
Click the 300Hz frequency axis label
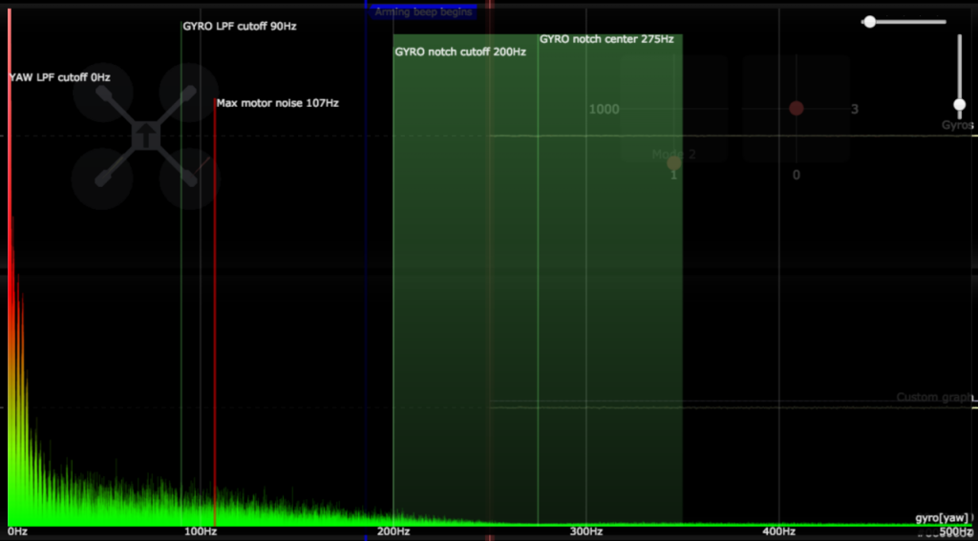point(585,531)
